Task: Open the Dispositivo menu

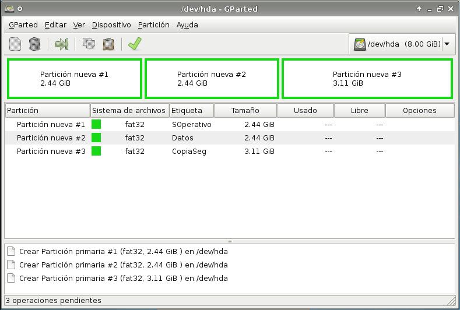Action: tap(111, 25)
